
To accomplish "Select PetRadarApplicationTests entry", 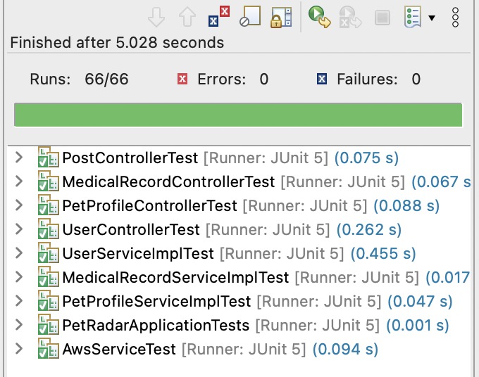I will point(156,325).
